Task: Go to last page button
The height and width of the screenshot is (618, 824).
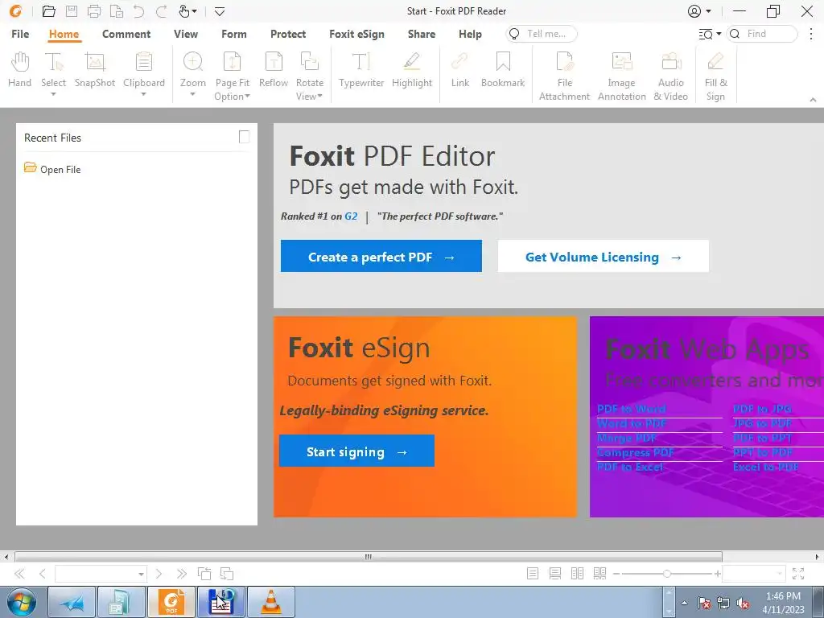Action: coord(181,573)
